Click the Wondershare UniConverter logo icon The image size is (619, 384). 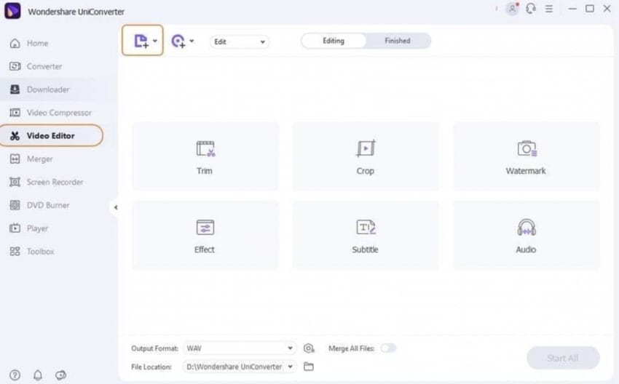point(12,11)
